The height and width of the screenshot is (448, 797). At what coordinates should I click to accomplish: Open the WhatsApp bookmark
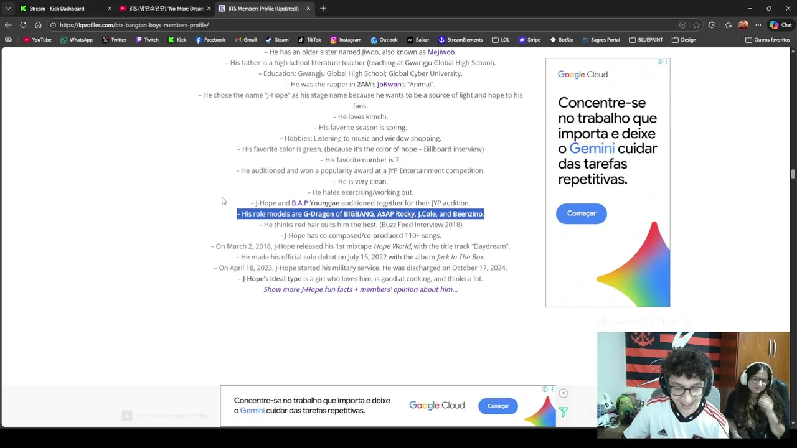click(x=76, y=40)
